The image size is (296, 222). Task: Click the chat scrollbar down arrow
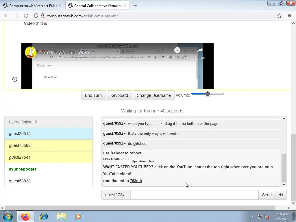tap(284, 184)
